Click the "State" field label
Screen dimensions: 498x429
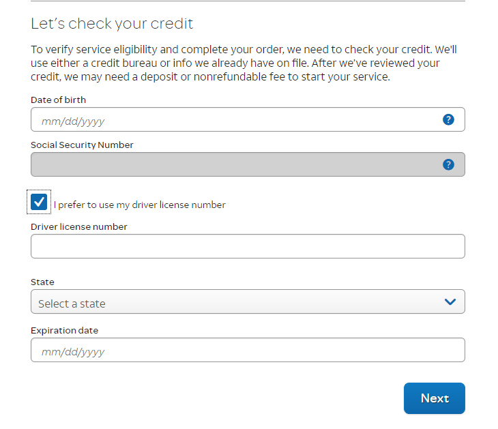pyautogui.click(x=42, y=282)
